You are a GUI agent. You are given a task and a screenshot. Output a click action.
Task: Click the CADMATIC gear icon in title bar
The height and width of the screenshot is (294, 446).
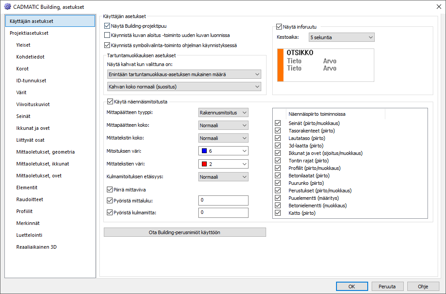[x=7, y=7]
